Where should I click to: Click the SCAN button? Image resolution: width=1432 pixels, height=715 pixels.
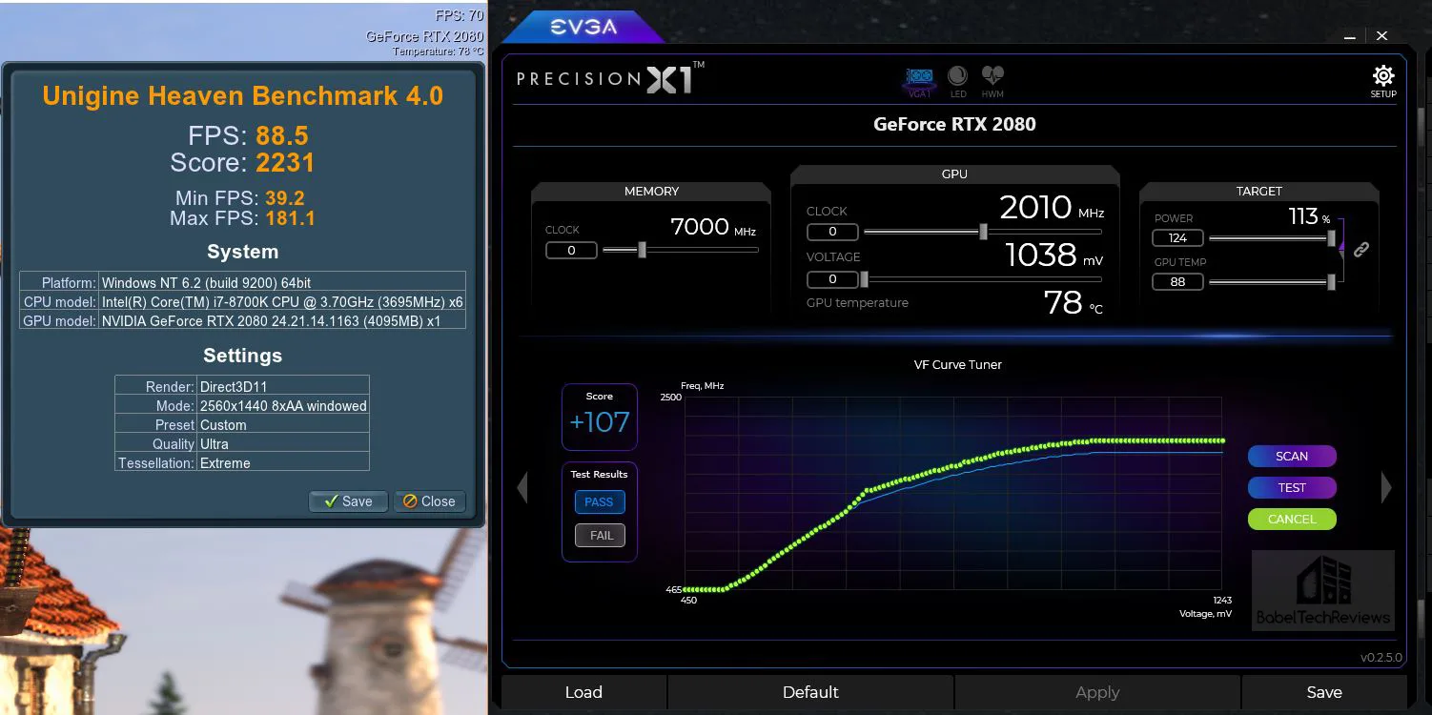pos(1292,457)
